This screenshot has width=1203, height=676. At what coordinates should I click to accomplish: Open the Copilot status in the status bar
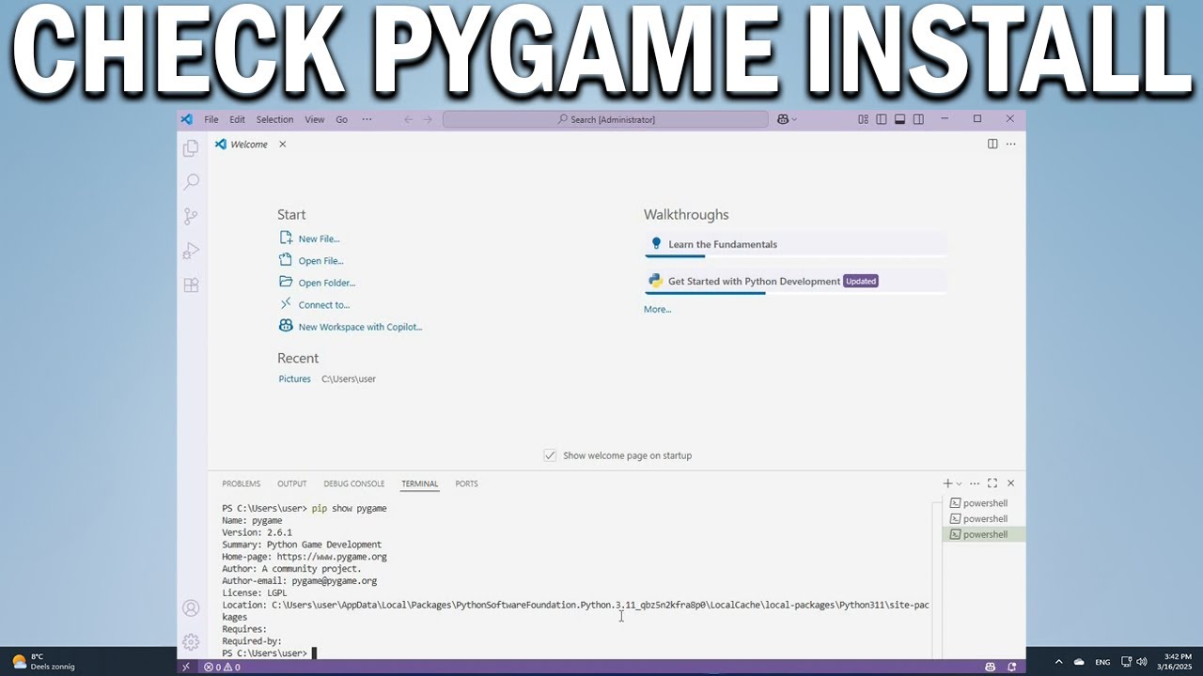pyautogui.click(x=990, y=667)
